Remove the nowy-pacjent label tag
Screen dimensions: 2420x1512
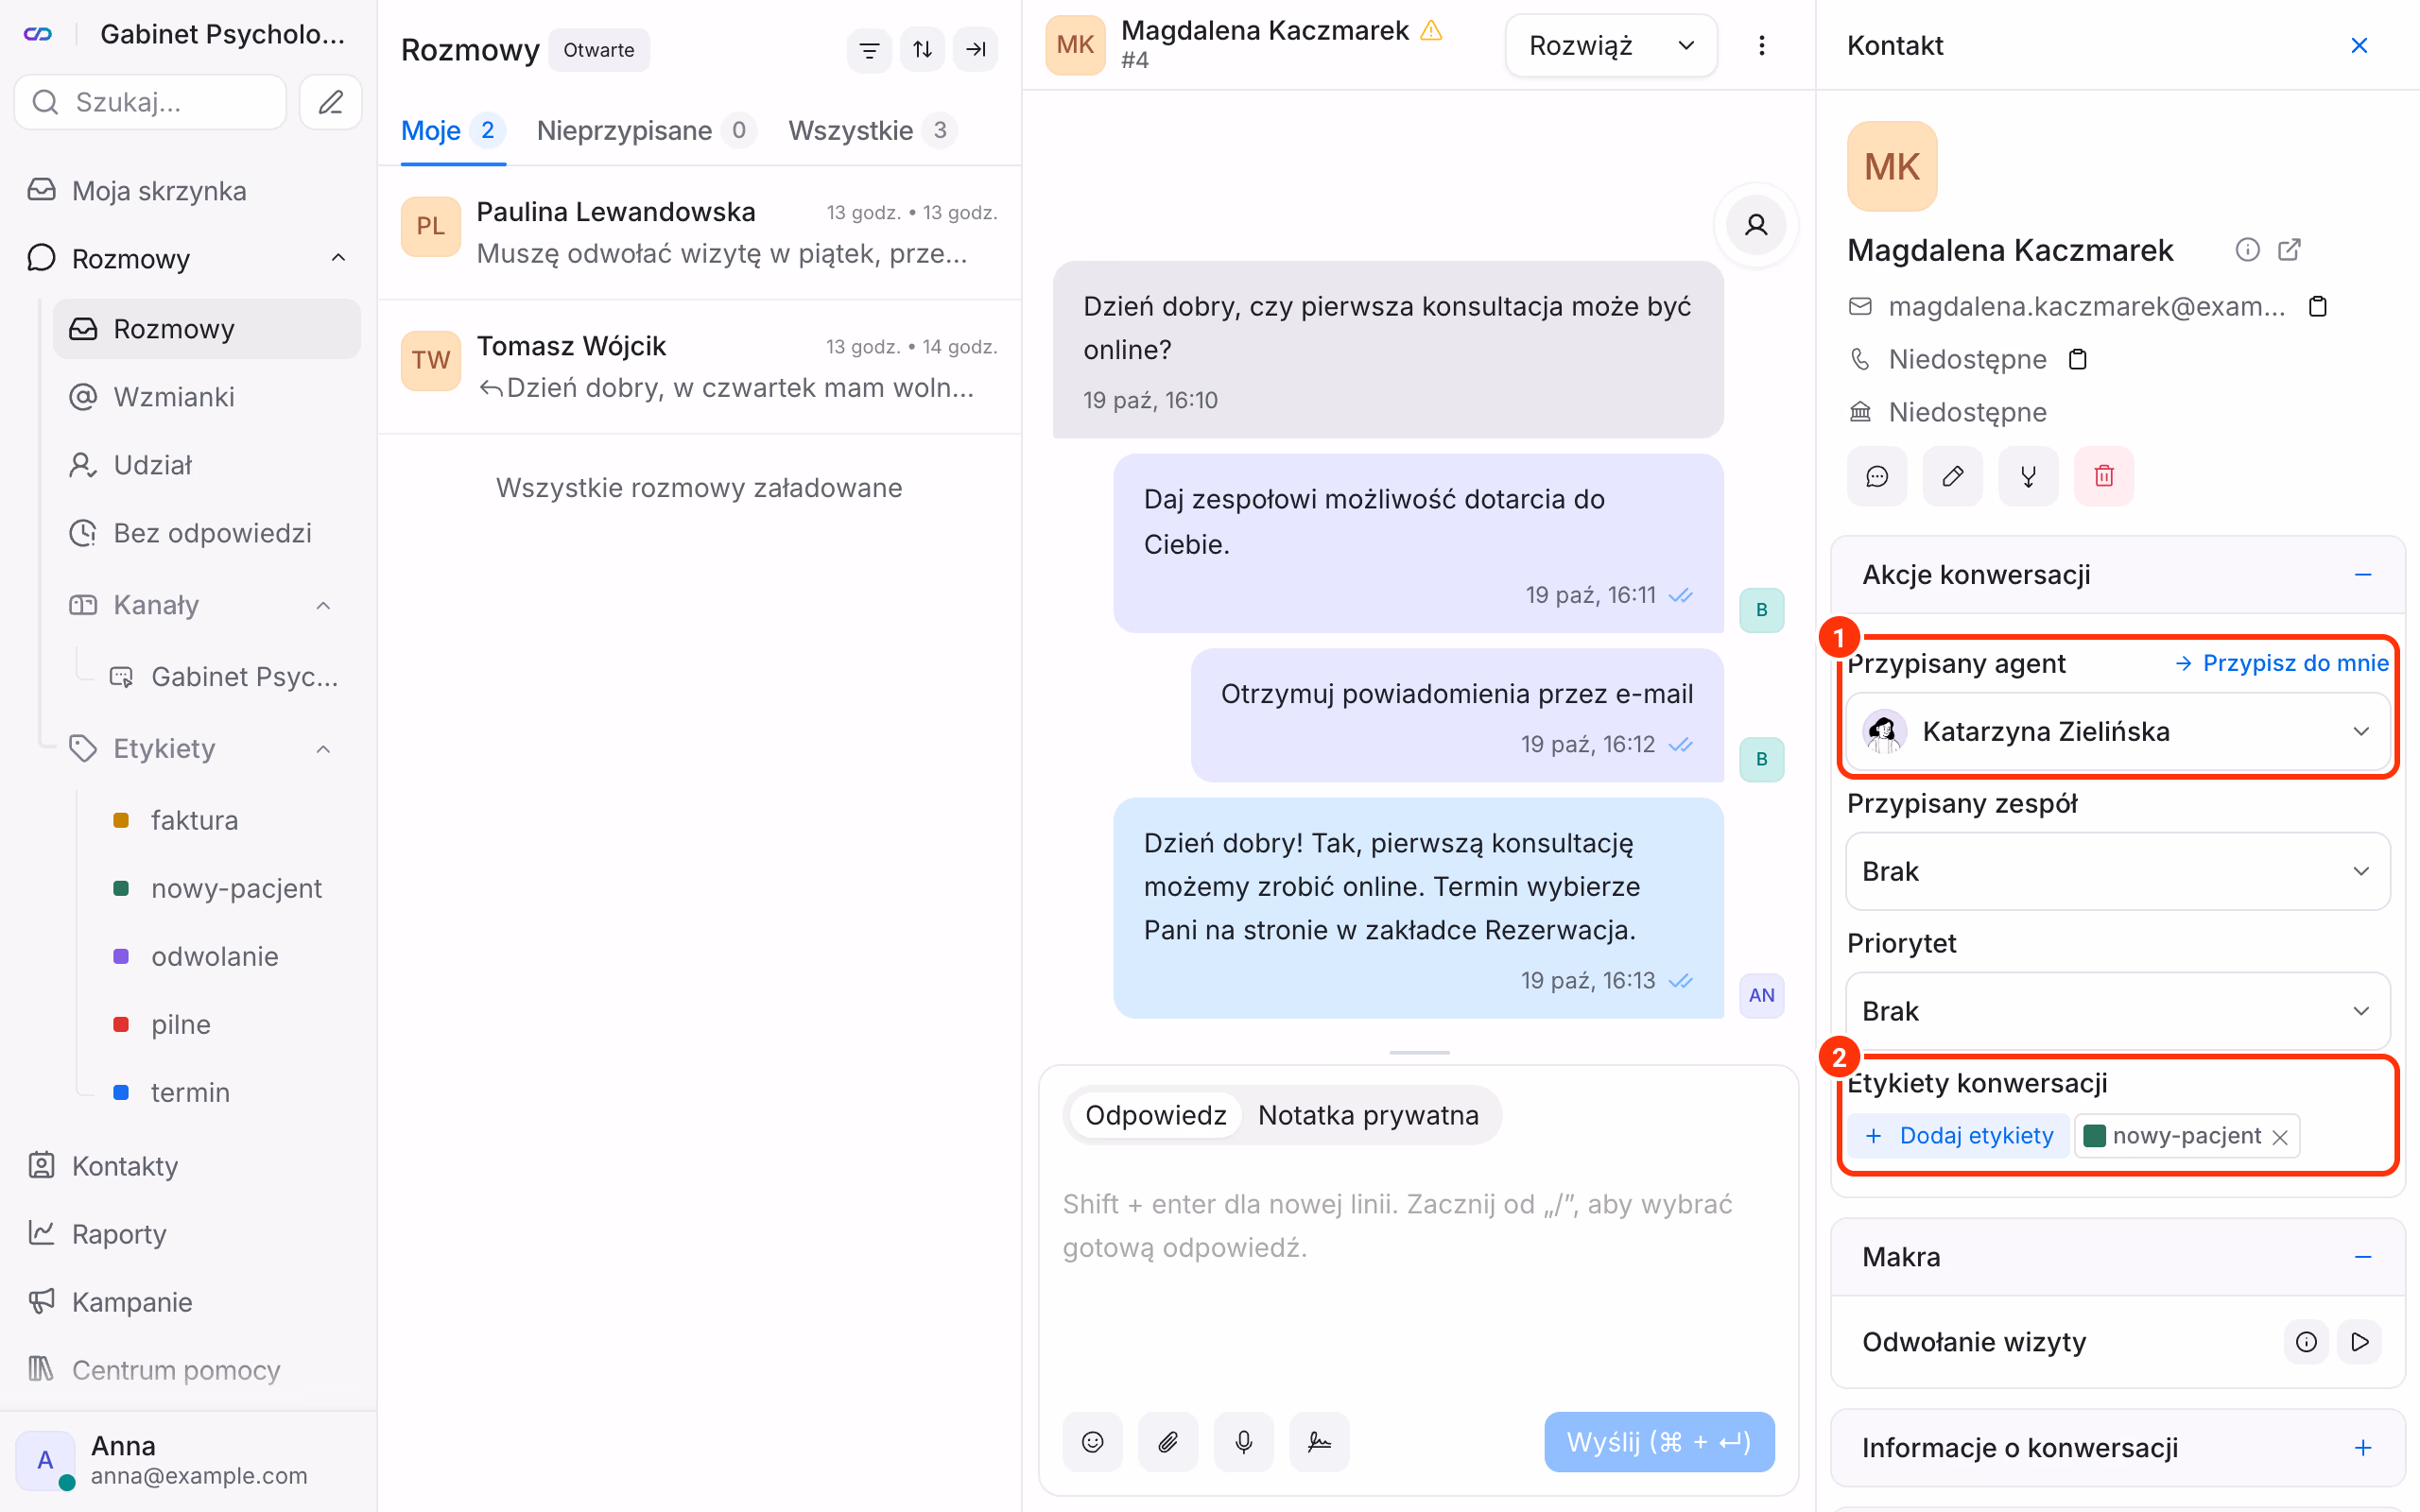click(x=2279, y=1137)
